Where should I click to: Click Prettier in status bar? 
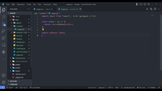tap(151, 87)
